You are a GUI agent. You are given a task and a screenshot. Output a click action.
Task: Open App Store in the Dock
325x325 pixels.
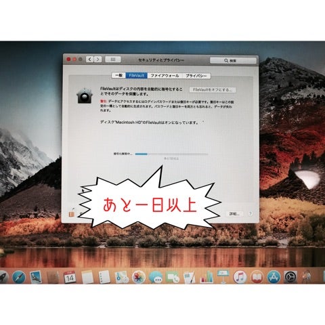(x=274, y=277)
